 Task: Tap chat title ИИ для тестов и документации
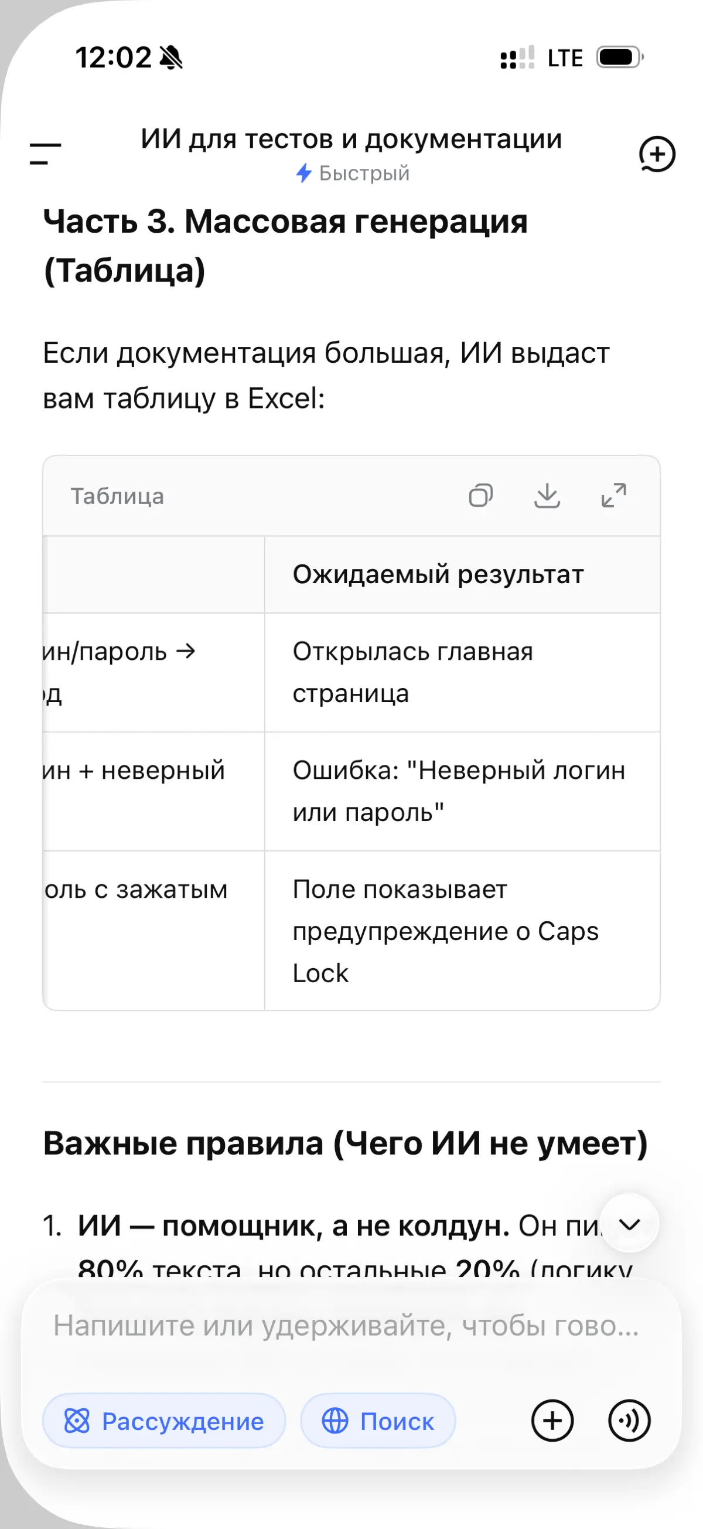pyautogui.click(x=351, y=139)
